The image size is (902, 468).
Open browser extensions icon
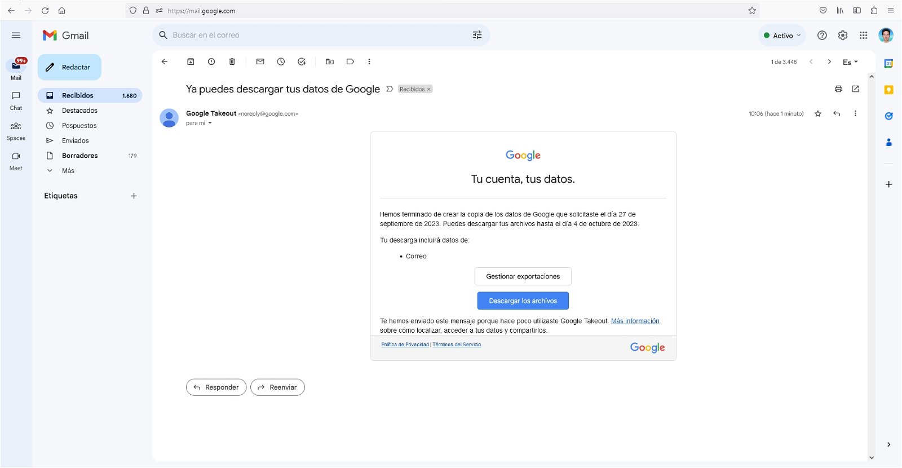pos(874,10)
